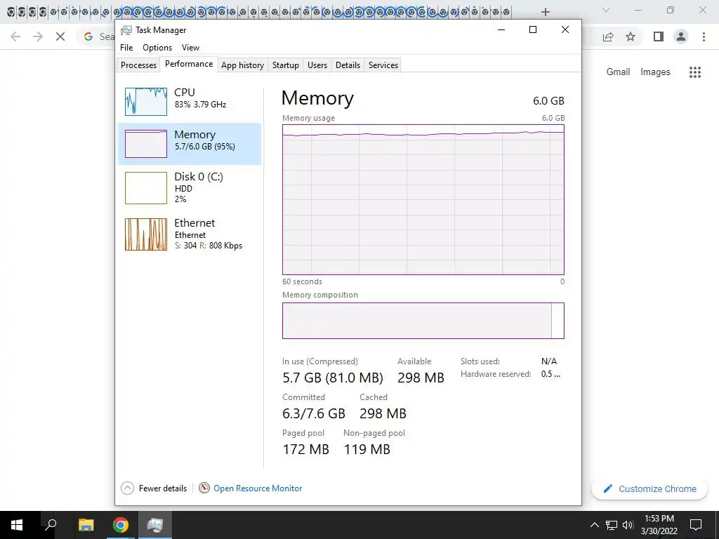Image resolution: width=719 pixels, height=539 pixels.
Task: Select the CPU performance graph thumbnail
Action: click(146, 101)
